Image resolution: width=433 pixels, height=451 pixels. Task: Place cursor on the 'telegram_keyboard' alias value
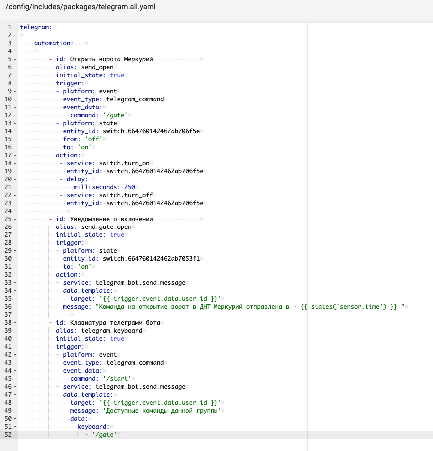point(111,331)
